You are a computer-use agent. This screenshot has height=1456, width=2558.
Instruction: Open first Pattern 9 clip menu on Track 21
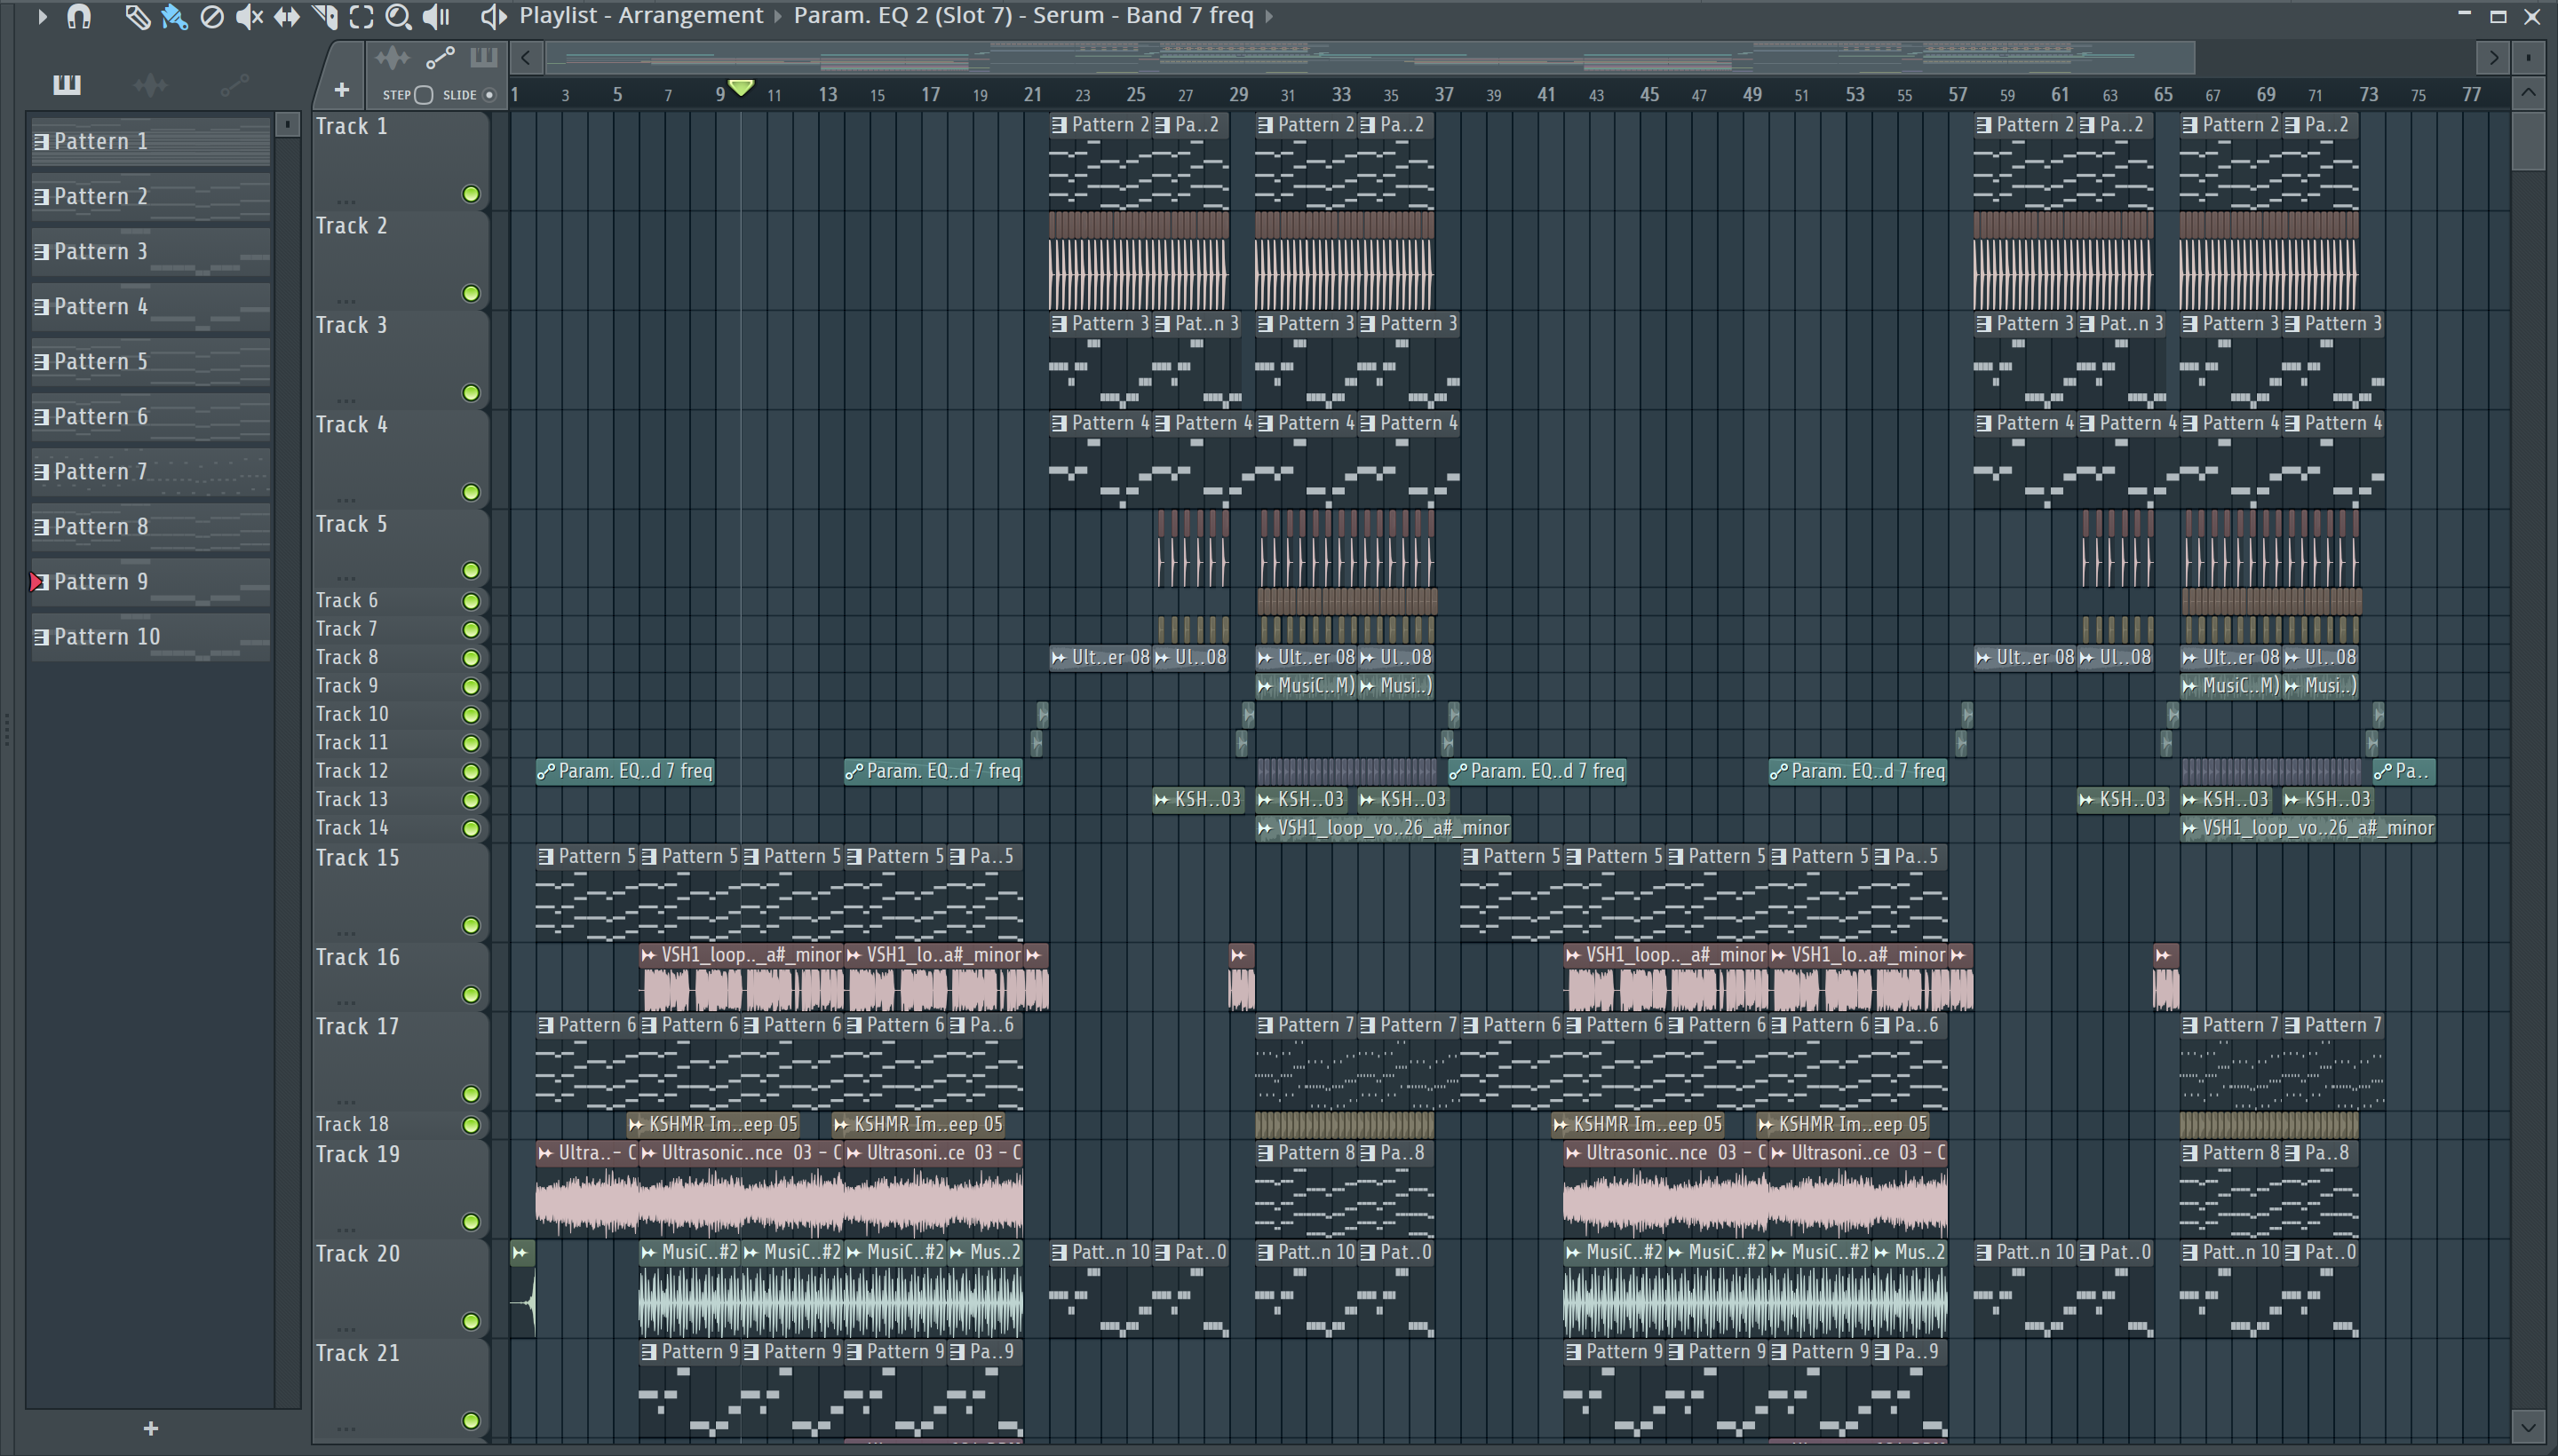(x=649, y=1352)
